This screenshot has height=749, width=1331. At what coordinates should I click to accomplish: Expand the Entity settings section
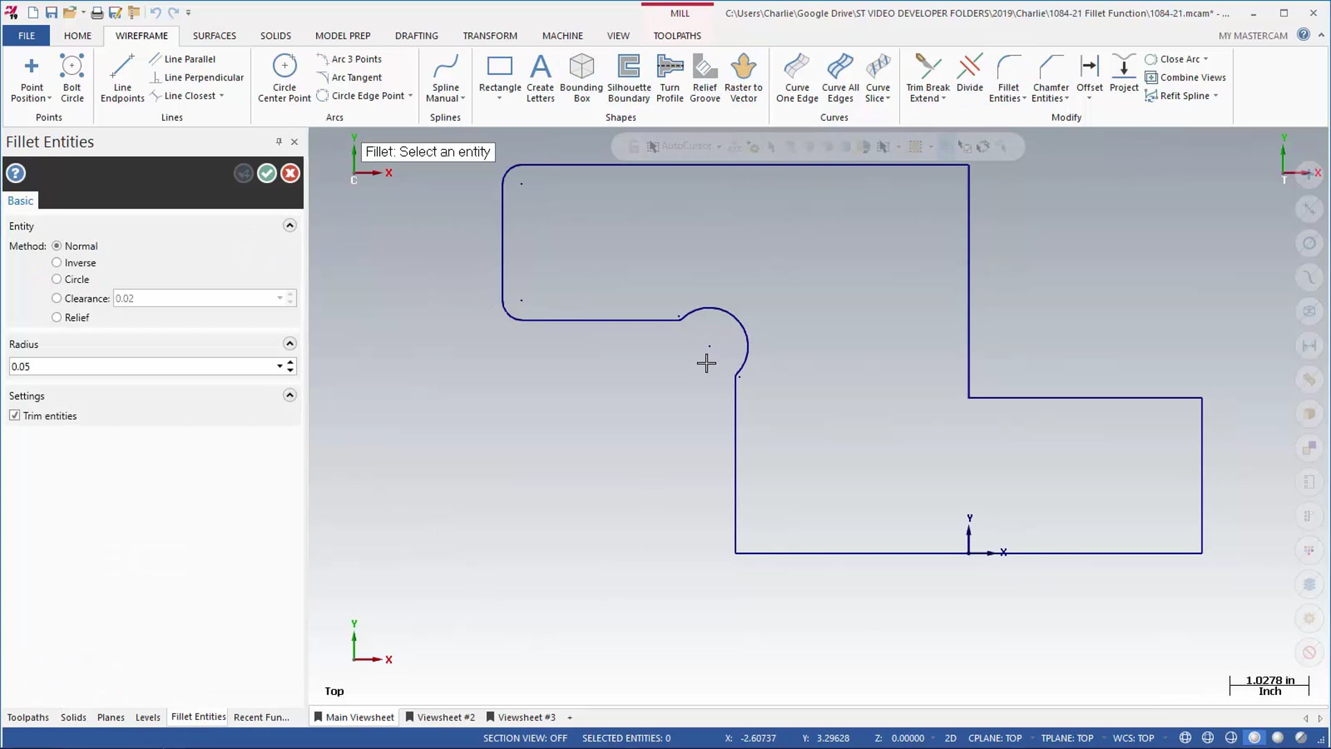(290, 225)
